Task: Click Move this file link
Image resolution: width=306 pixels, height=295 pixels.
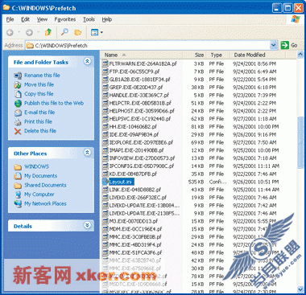Action: [x=39, y=84]
